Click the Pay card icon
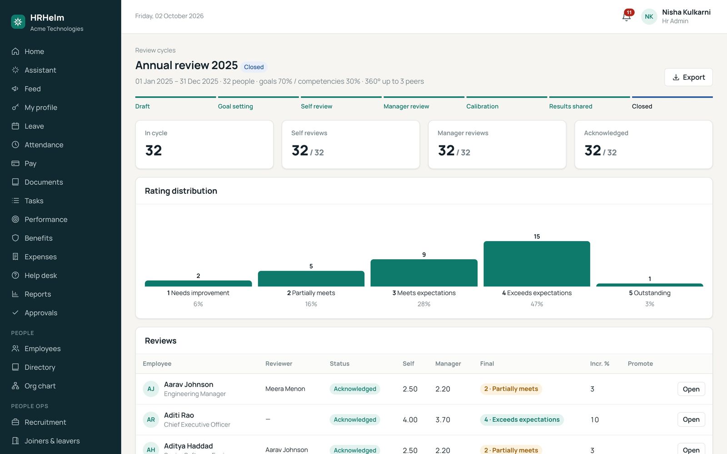The image size is (727, 454). pyautogui.click(x=15, y=163)
